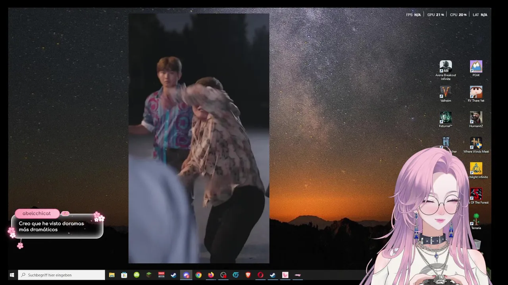Open the pink square app taskbar icon

[285, 275]
